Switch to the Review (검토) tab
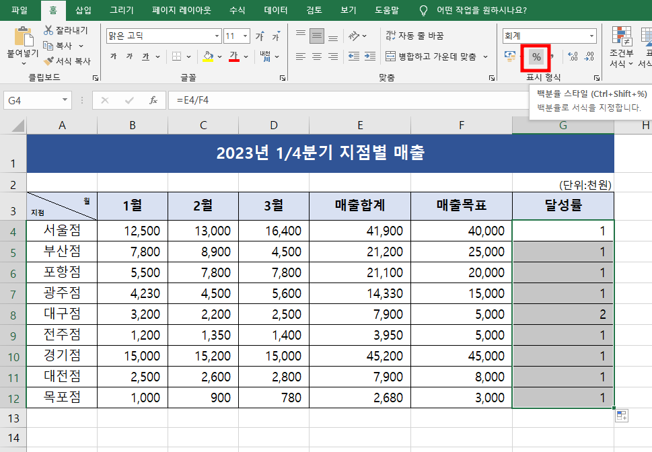 coord(314,10)
